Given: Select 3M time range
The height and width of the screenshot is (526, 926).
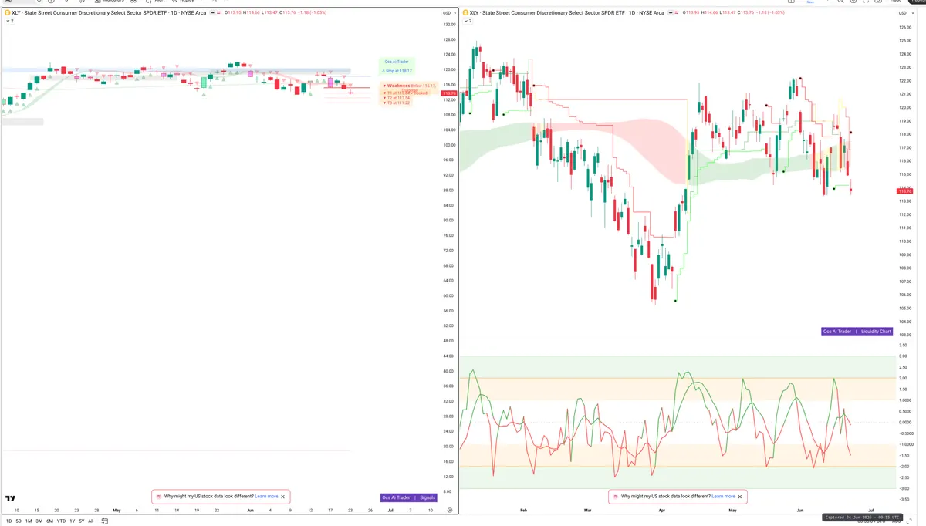Looking at the screenshot, I should [x=39, y=521].
